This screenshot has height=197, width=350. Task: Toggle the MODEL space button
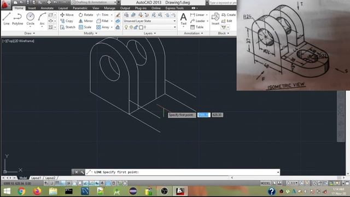pos(265,183)
